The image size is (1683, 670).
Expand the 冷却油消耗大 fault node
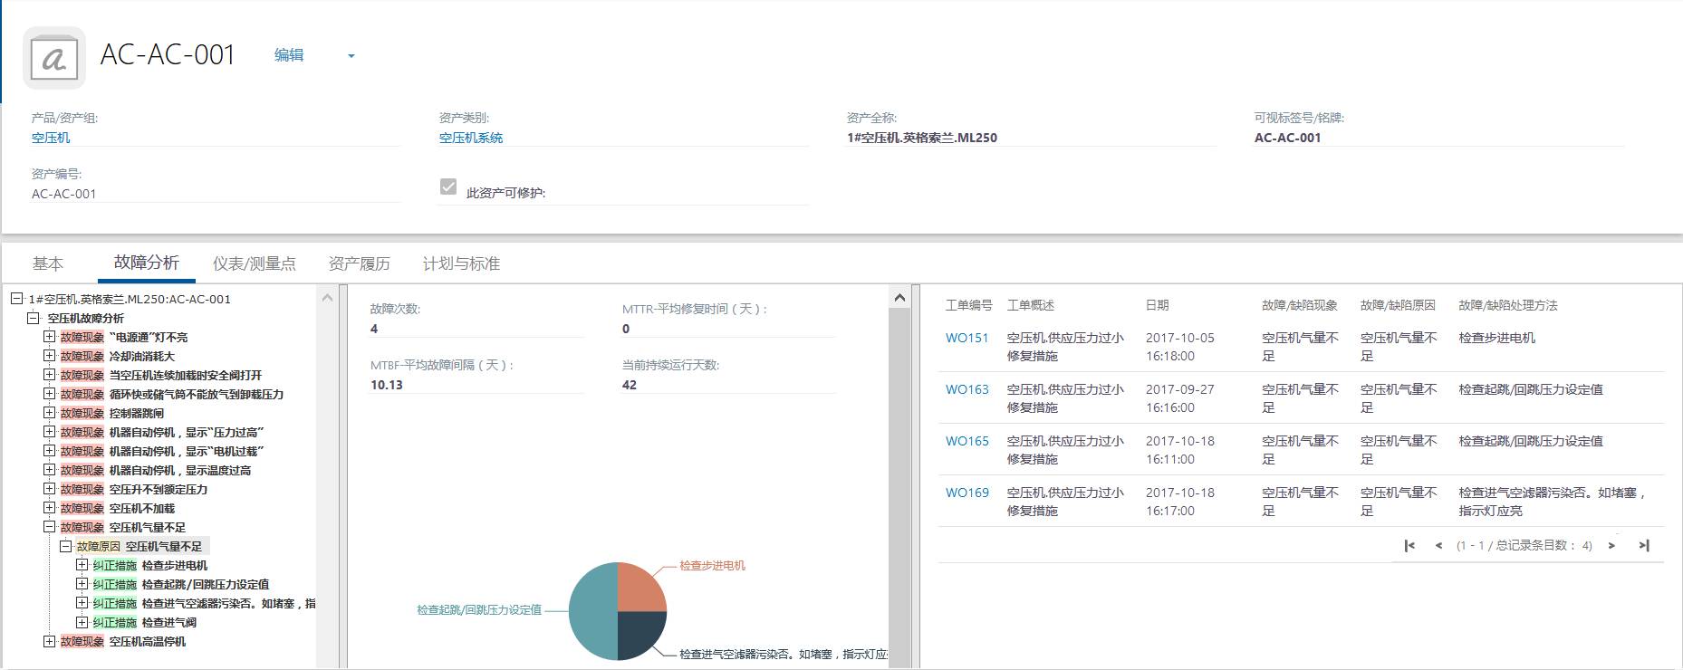pos(49,356)
